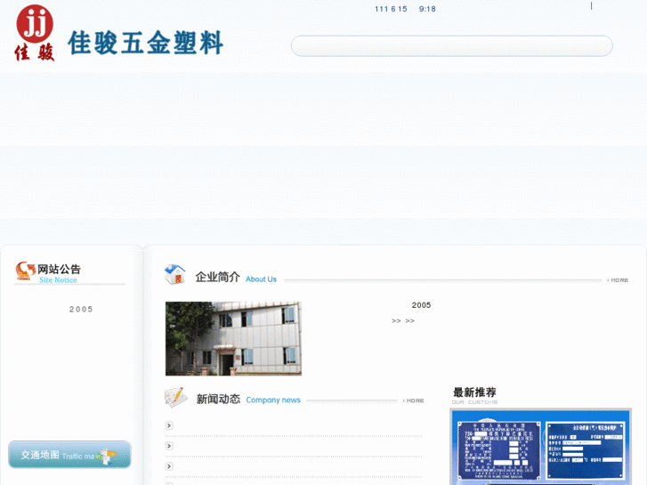
Task: Click the 最新推荐 heading
Action: tap(474, 392)
